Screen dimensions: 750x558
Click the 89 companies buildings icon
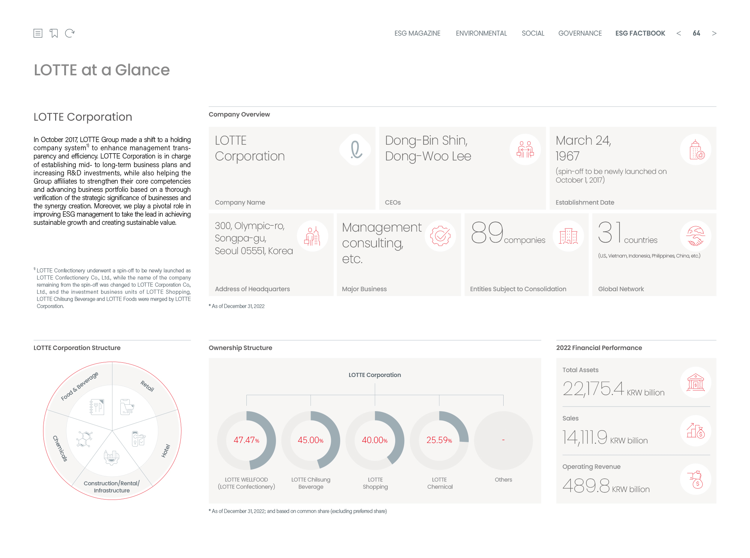568,236
